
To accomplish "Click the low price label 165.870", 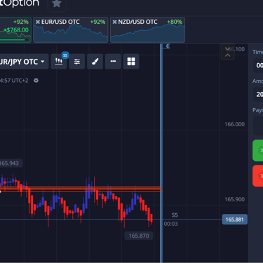I will click(139, 236).
